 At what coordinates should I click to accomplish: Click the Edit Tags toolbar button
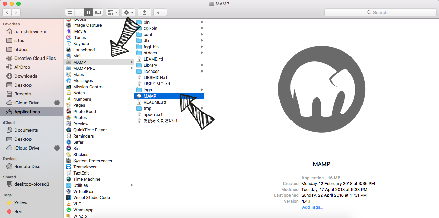coord(160,12)
